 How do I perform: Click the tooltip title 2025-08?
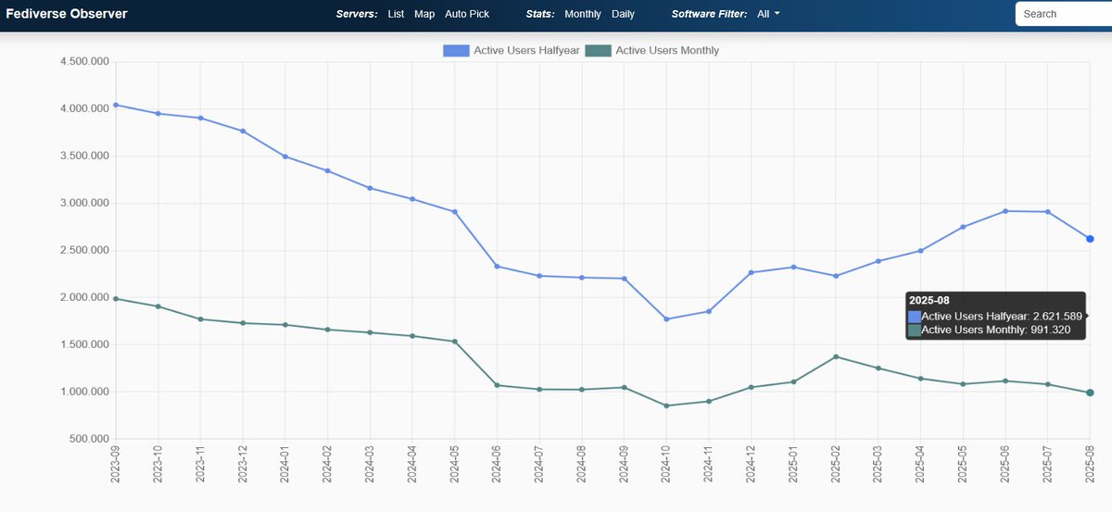click(929, 301)
